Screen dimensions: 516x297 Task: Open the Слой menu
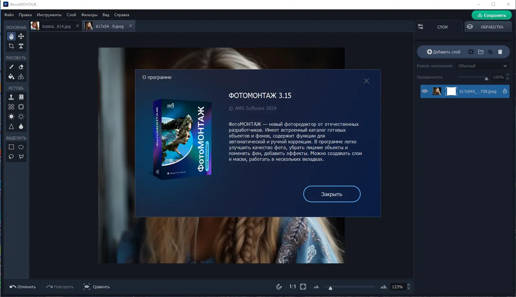[x=71, y=15]
